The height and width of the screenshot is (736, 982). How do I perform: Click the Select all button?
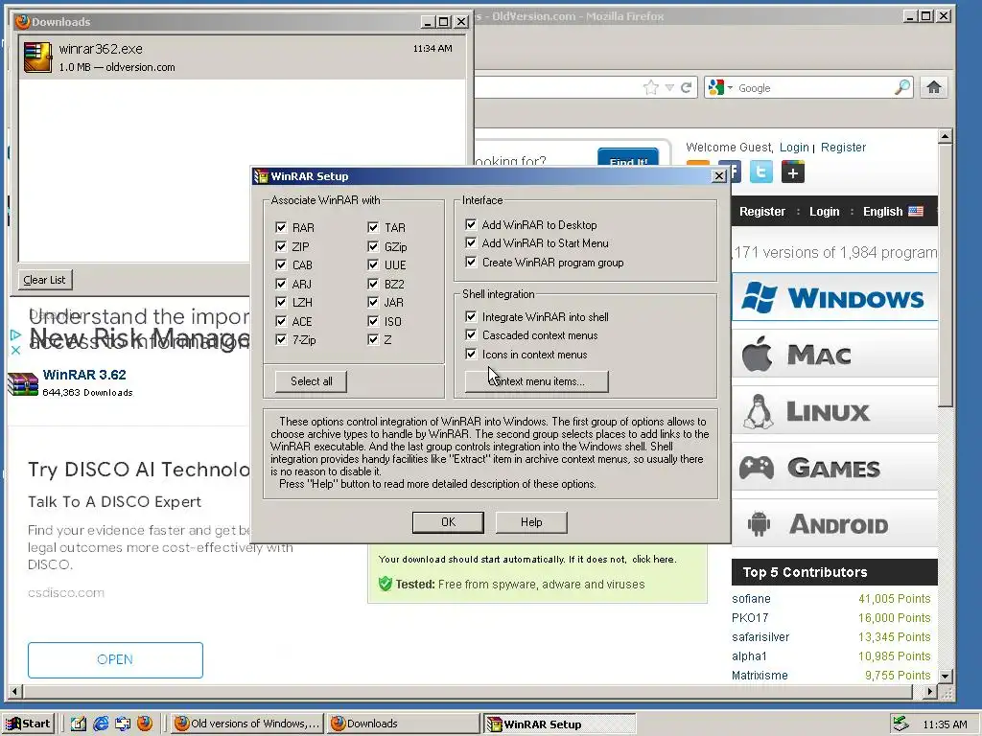pos(312,381)
